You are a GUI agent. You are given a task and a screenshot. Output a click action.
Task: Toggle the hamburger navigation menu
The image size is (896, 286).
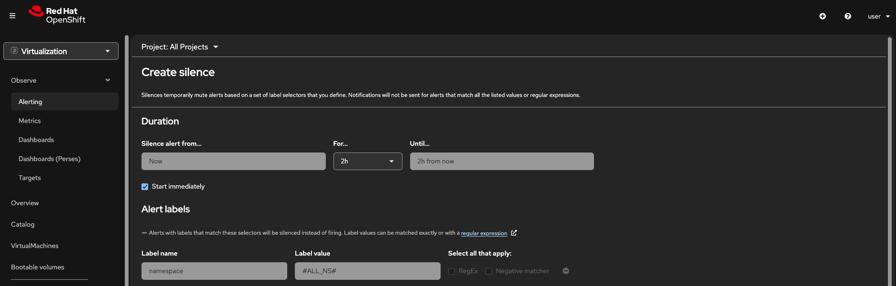(x=12, y=16)
